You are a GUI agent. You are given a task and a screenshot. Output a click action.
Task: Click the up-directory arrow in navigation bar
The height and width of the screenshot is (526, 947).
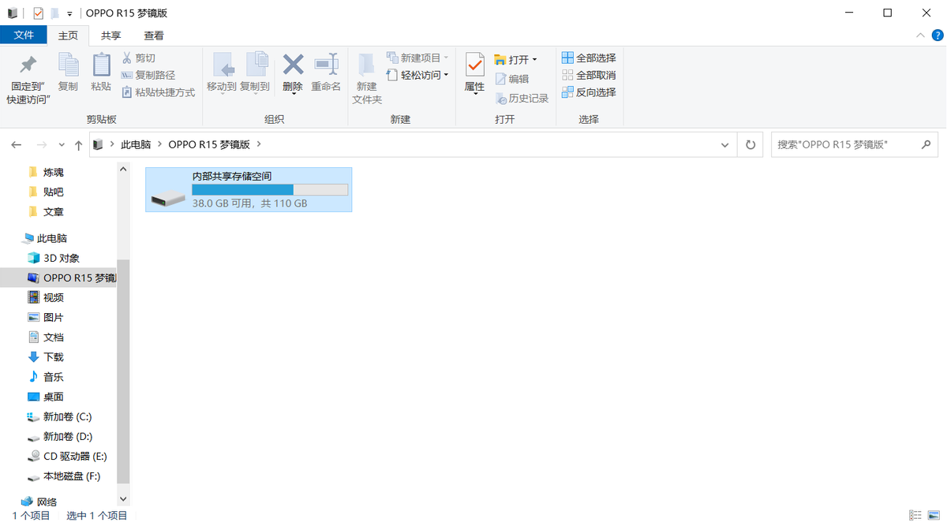tap(78, 145)
